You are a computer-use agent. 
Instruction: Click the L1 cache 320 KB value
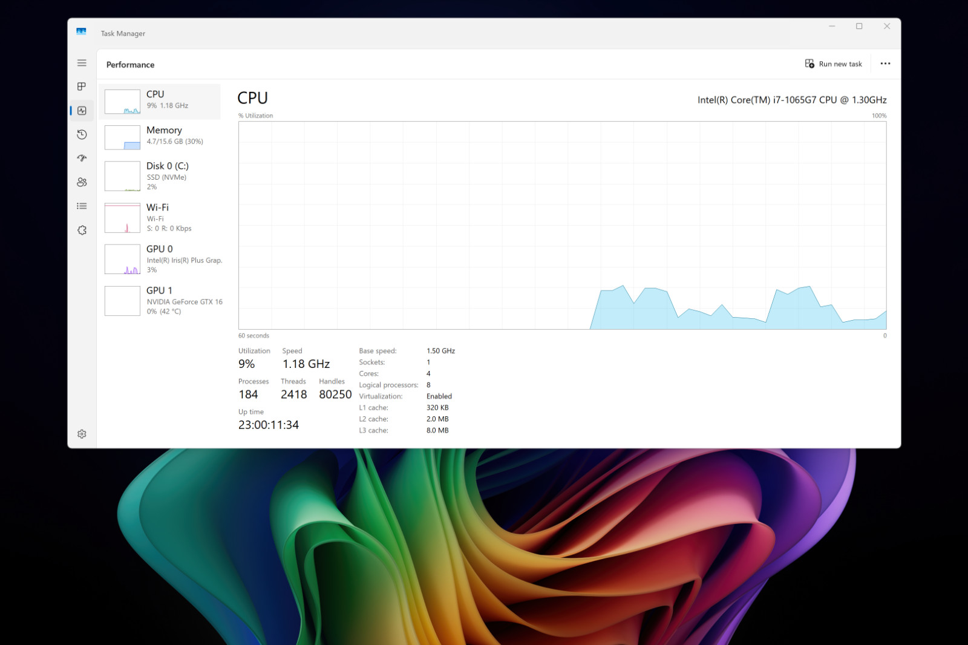(437, 408)
